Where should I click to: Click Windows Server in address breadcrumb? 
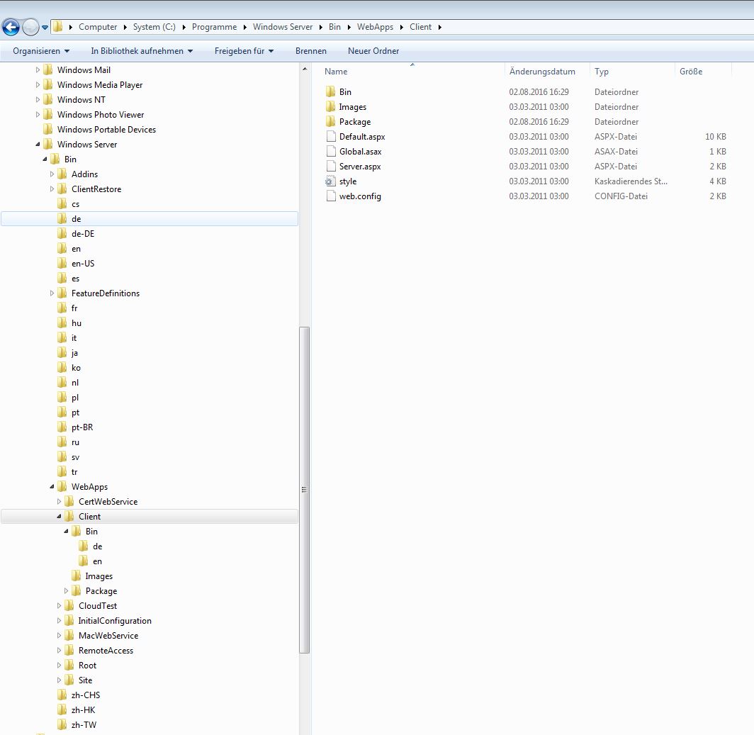pyautogui.click(x=283, y=27)
